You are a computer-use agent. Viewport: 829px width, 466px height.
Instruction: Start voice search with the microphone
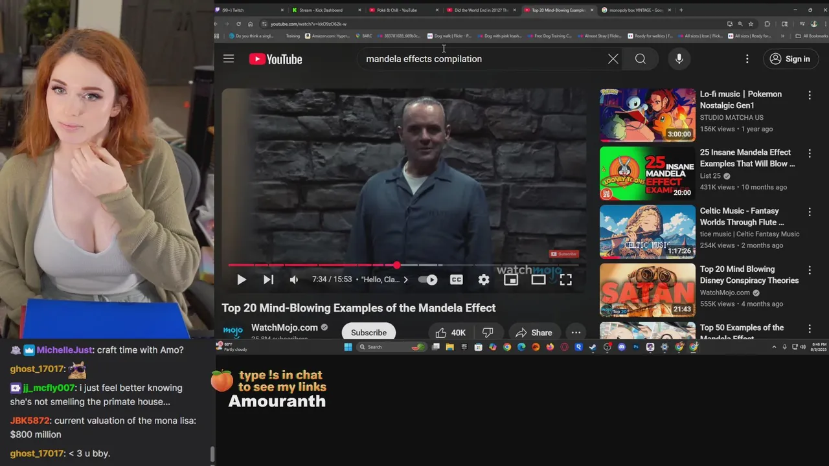(x=679, y=59)
